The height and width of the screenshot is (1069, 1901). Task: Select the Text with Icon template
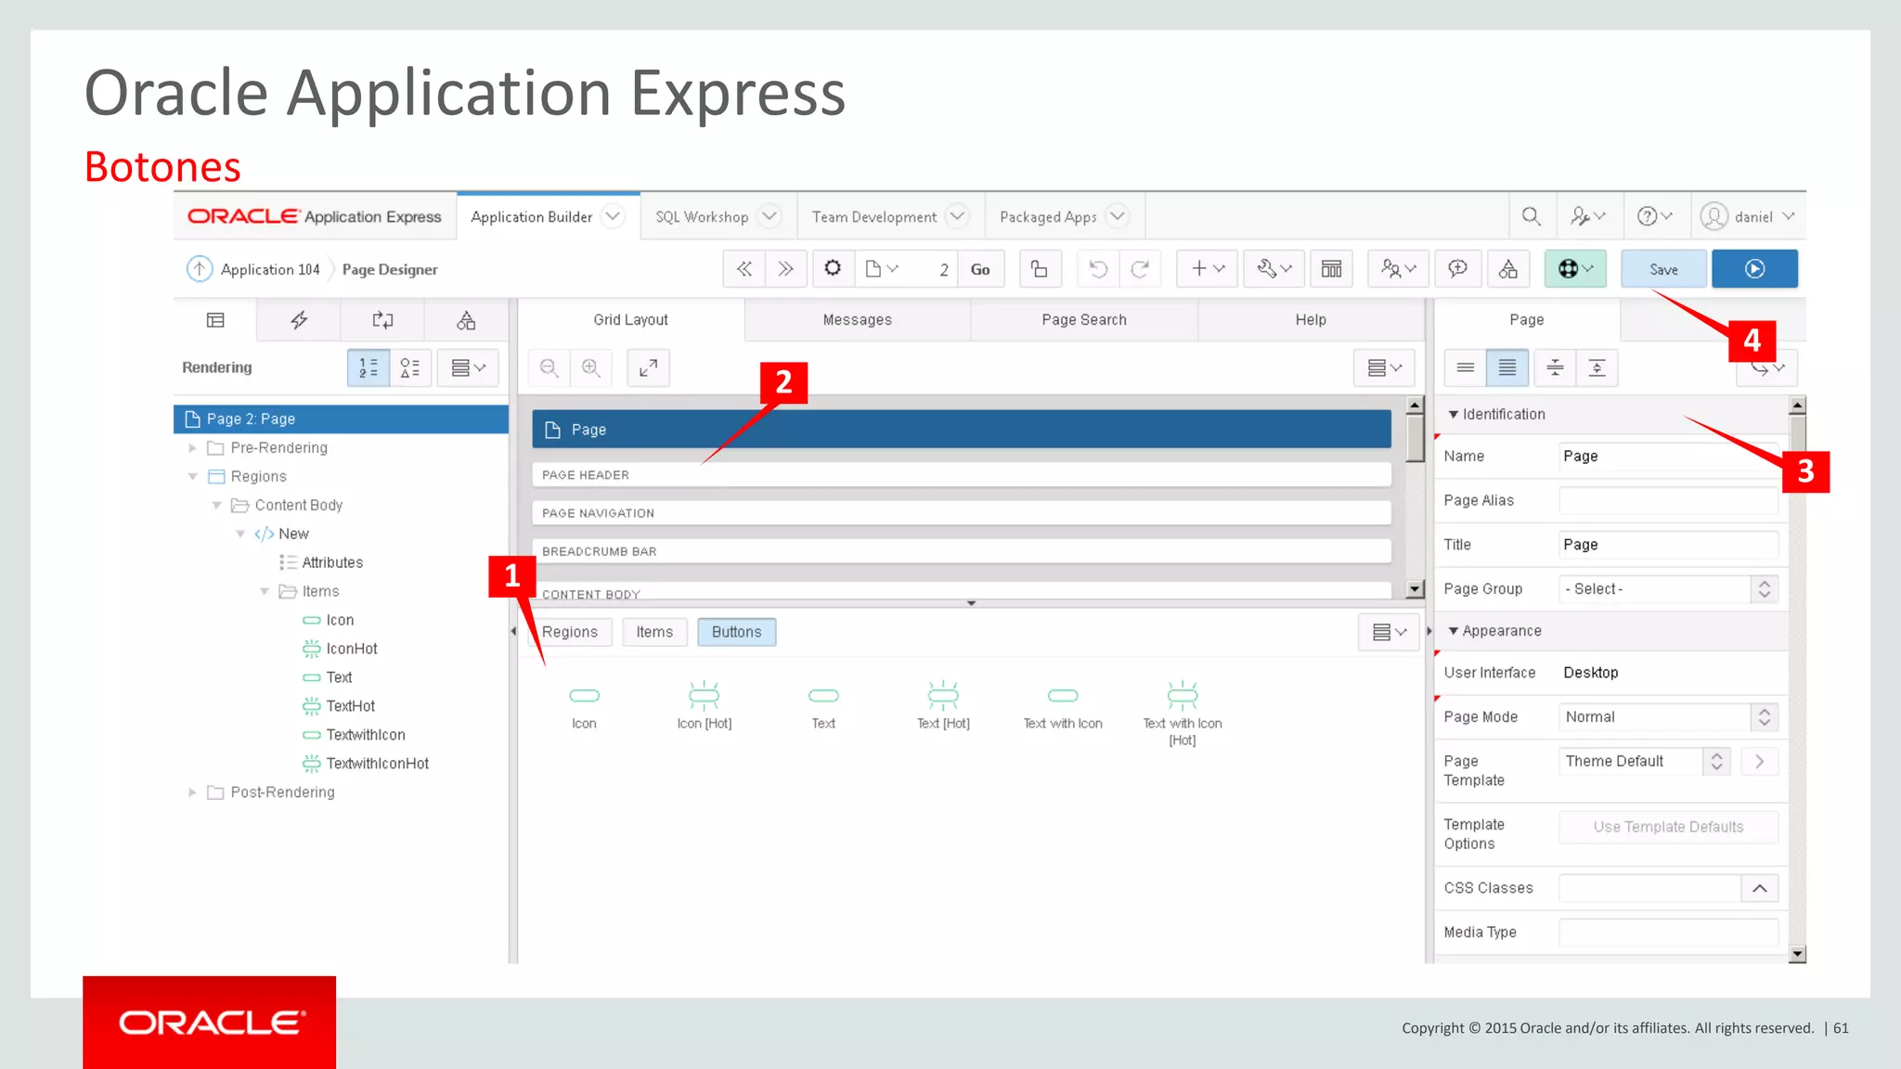click(x=1063, y=706)
